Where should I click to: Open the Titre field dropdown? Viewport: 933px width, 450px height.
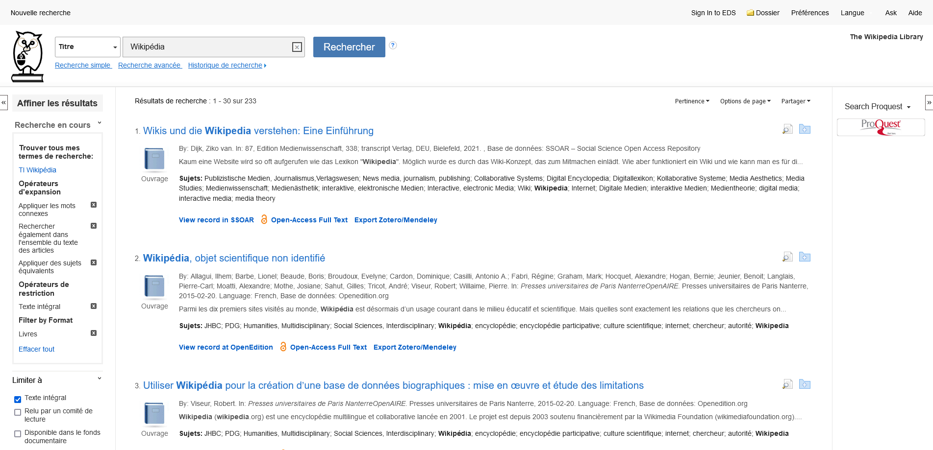(88, 47)
